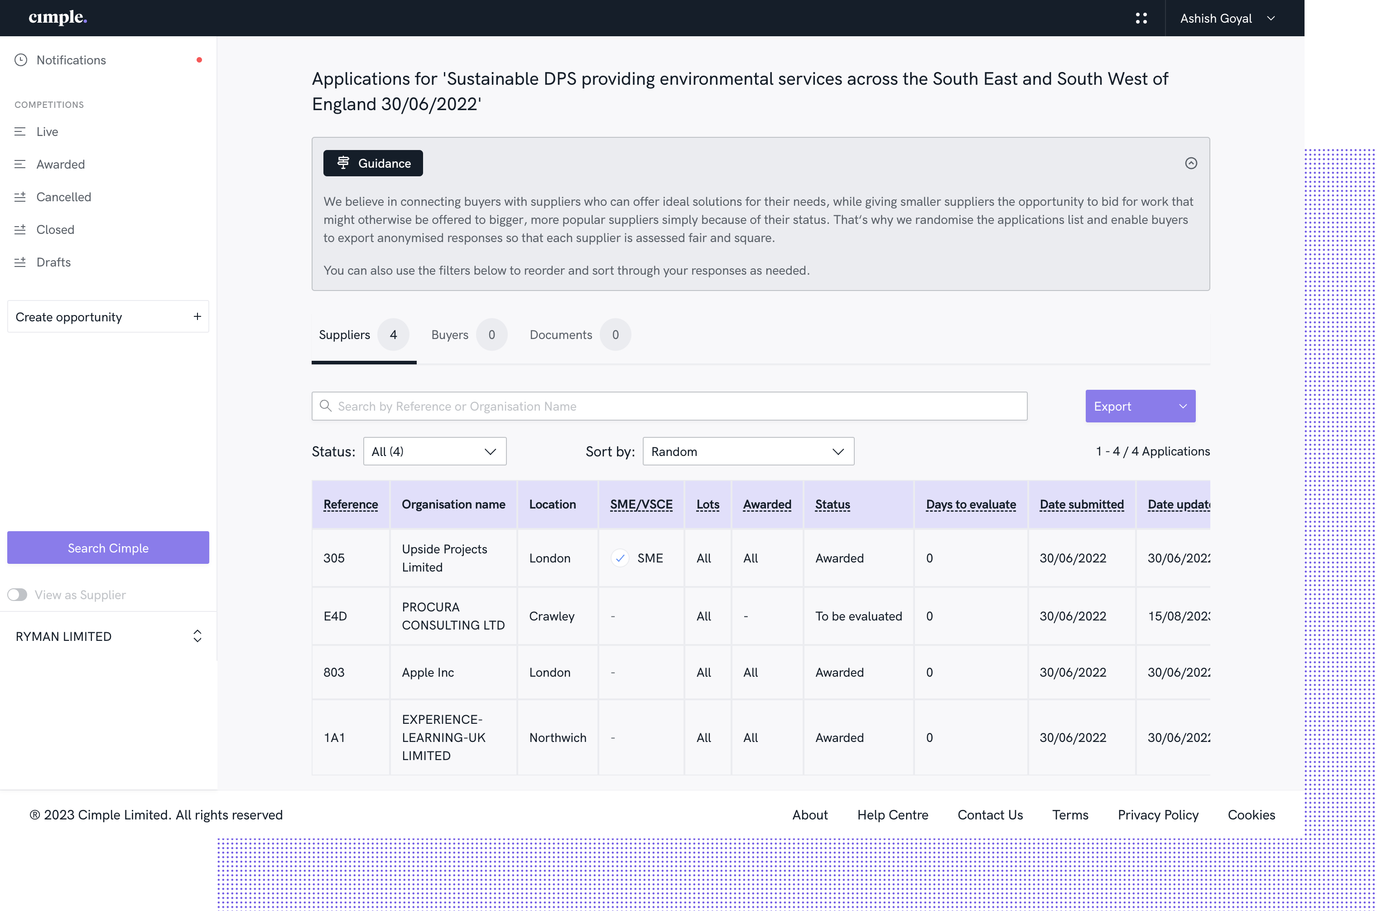Click the plus icon on Create opportunity
This screenshot has width=1377, height=911.
click(x=197, y=317)
